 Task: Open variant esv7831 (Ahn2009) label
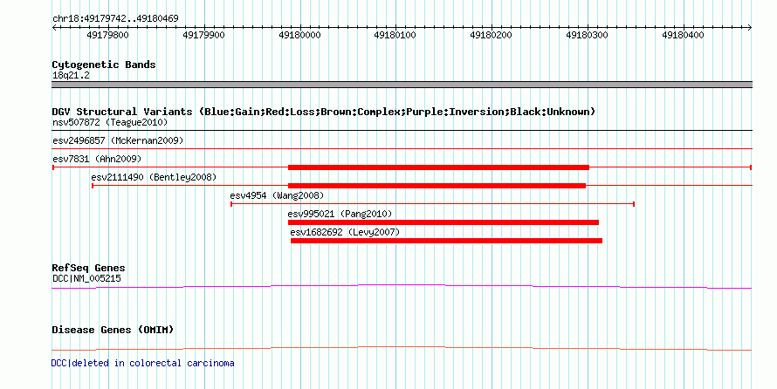point(97,159)
